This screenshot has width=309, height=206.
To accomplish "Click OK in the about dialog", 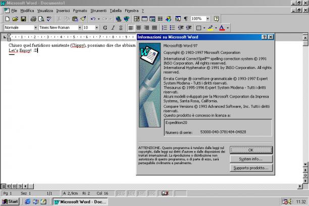I will point(251,150).
